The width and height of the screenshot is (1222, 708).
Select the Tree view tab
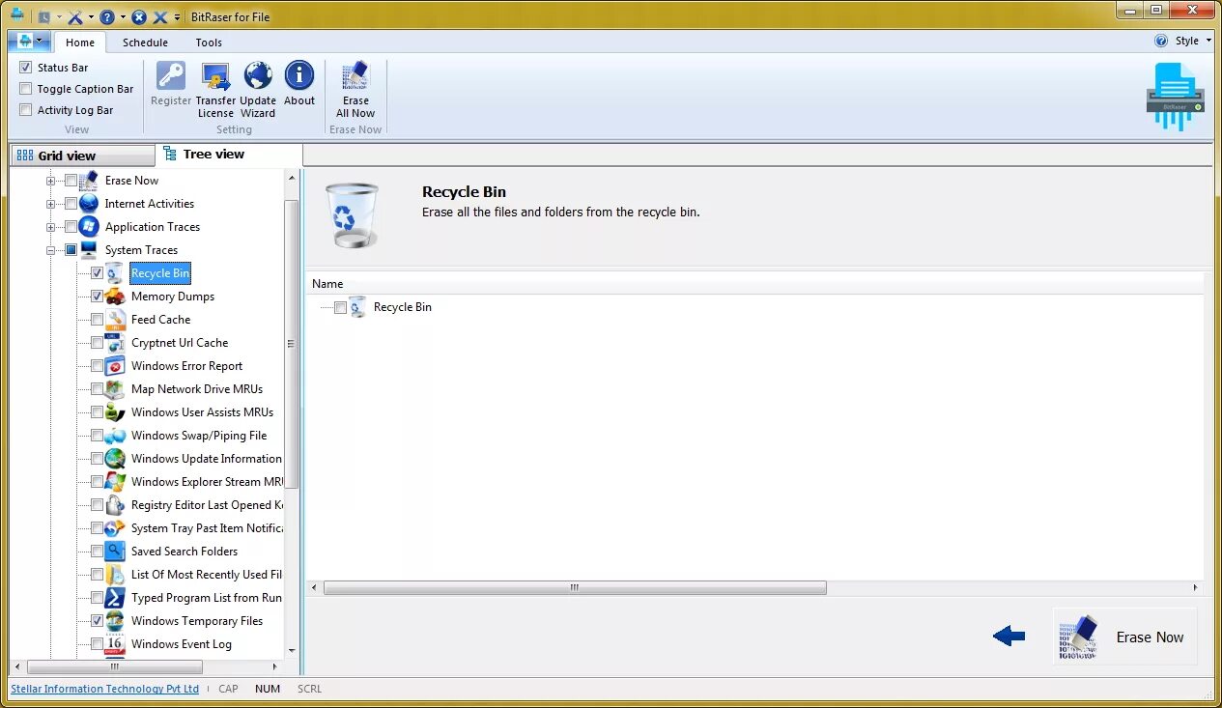pyautogui.click(x=229, y=155)
